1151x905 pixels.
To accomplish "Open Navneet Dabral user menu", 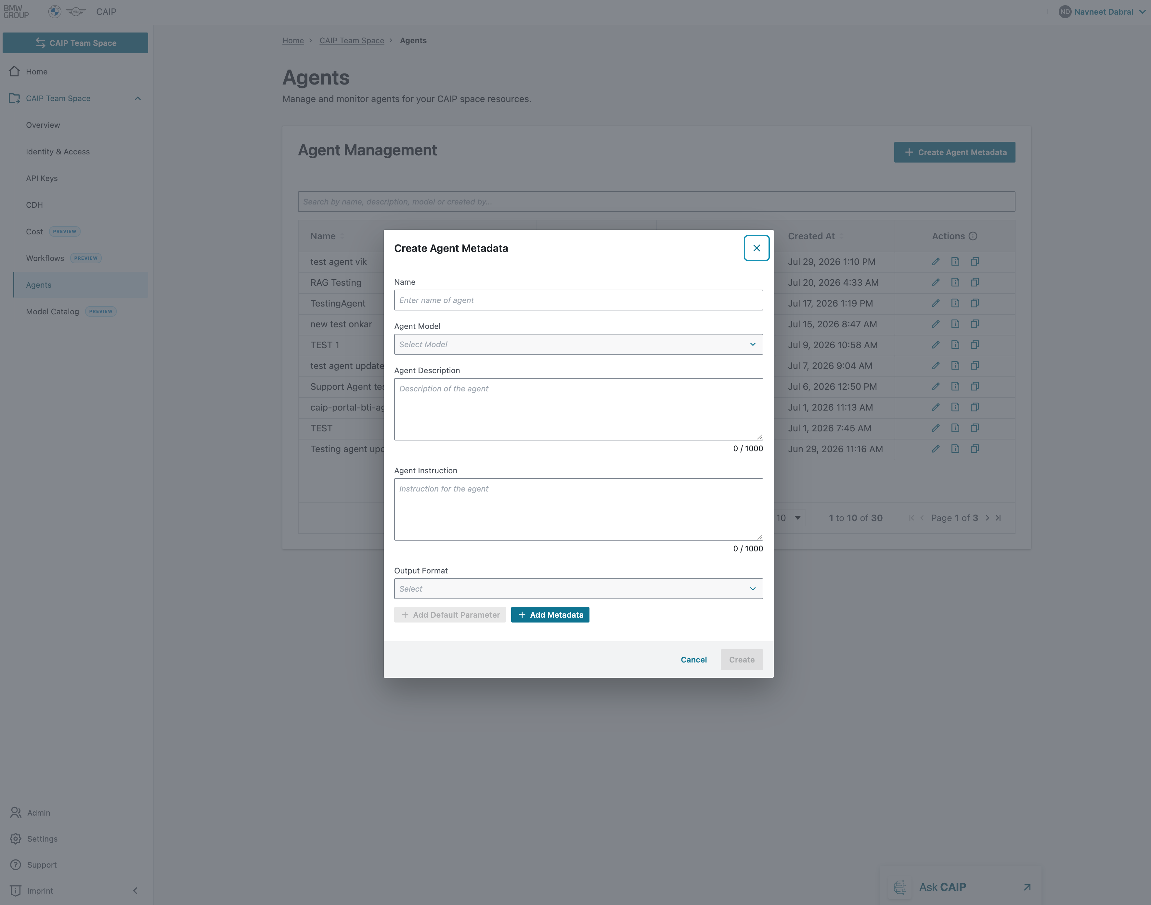I will pyautogui.click(x=1103, y=12).
